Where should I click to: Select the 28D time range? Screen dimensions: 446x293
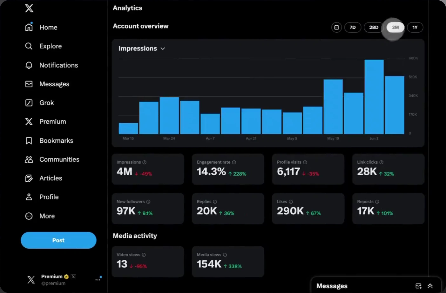click(x=374, y=27)
